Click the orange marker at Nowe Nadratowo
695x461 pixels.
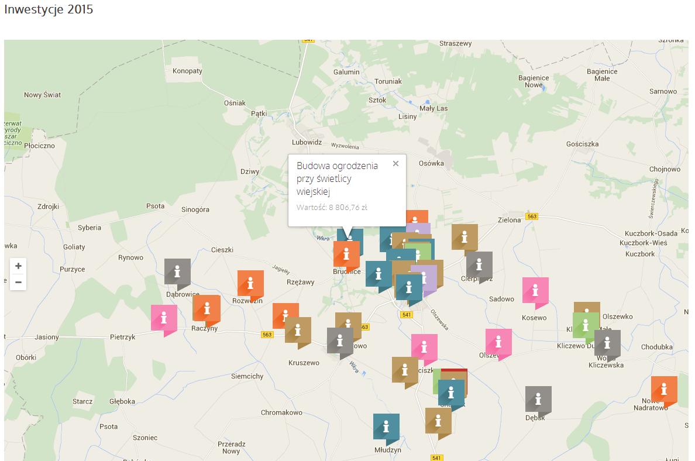(664, 390)
